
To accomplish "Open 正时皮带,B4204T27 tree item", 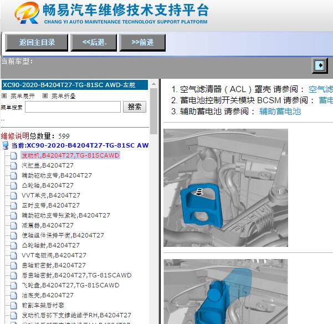I will [50, 205].
